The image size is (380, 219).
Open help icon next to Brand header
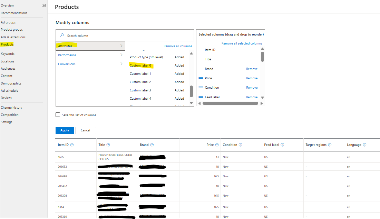pos(152,145)
